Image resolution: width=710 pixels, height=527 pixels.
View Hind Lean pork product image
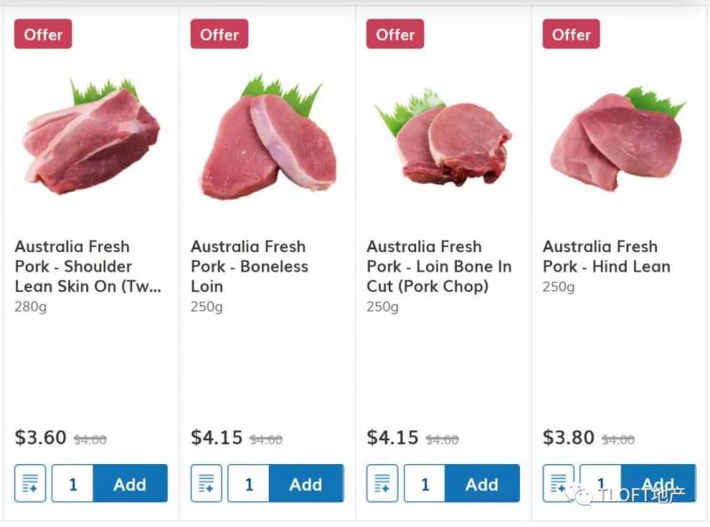tap(616, 139)
